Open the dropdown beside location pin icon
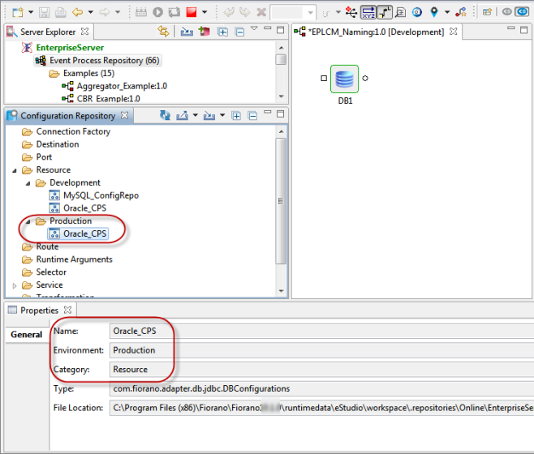This screenshot has height=454, width=534. click(447, 13)
